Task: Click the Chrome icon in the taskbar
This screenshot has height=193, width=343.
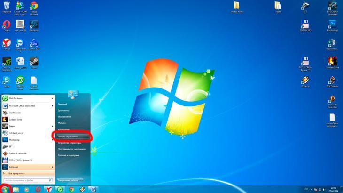Action: click(x=71, y=190)
